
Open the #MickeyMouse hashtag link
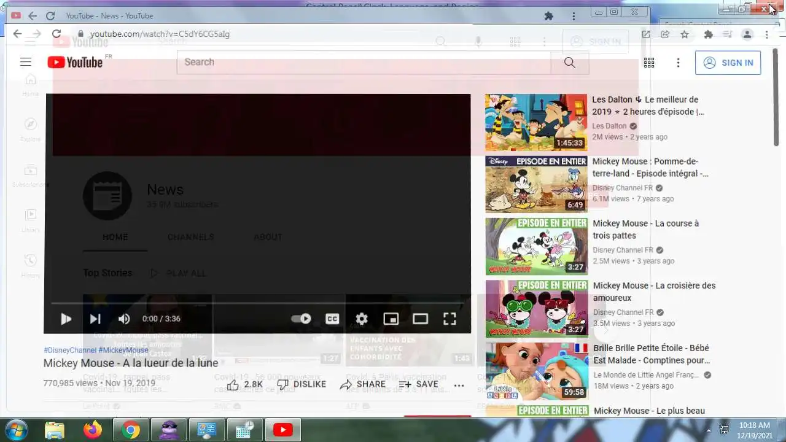pos(123,350)
